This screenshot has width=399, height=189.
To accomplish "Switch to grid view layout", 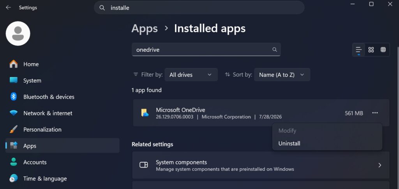I will 371,49.
